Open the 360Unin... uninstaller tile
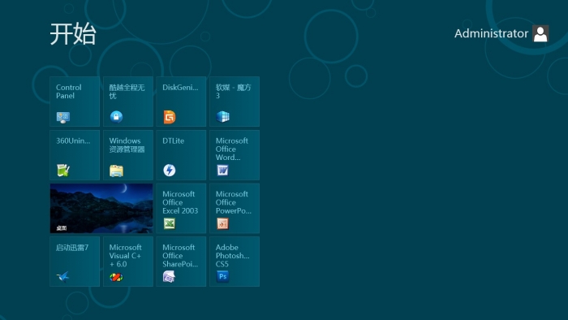568x320 pixels. pyautogui.click(x=75, y=155)
